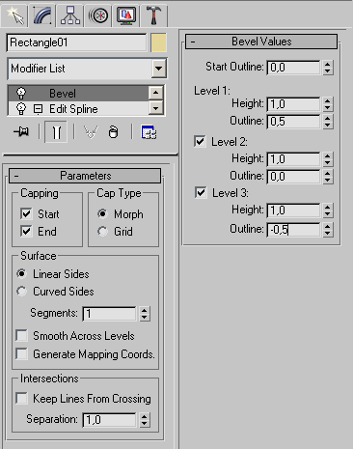Open the Hierarchy panel tab
353x449 pixels.
[x=70, y=14]
